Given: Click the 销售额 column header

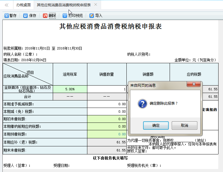Looking at the screenshot, I should click(148, 74).
